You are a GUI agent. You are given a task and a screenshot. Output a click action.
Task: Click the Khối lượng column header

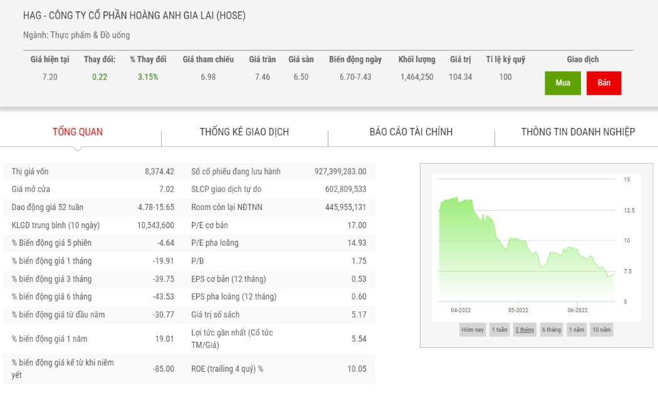[417, 60]
